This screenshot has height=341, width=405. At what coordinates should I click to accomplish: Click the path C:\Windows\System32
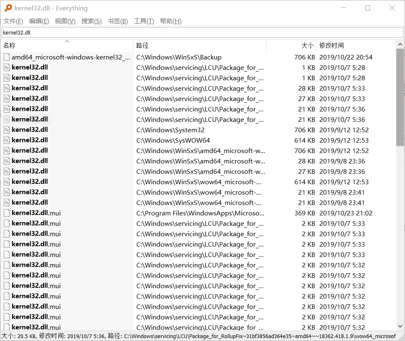(170, 130)
